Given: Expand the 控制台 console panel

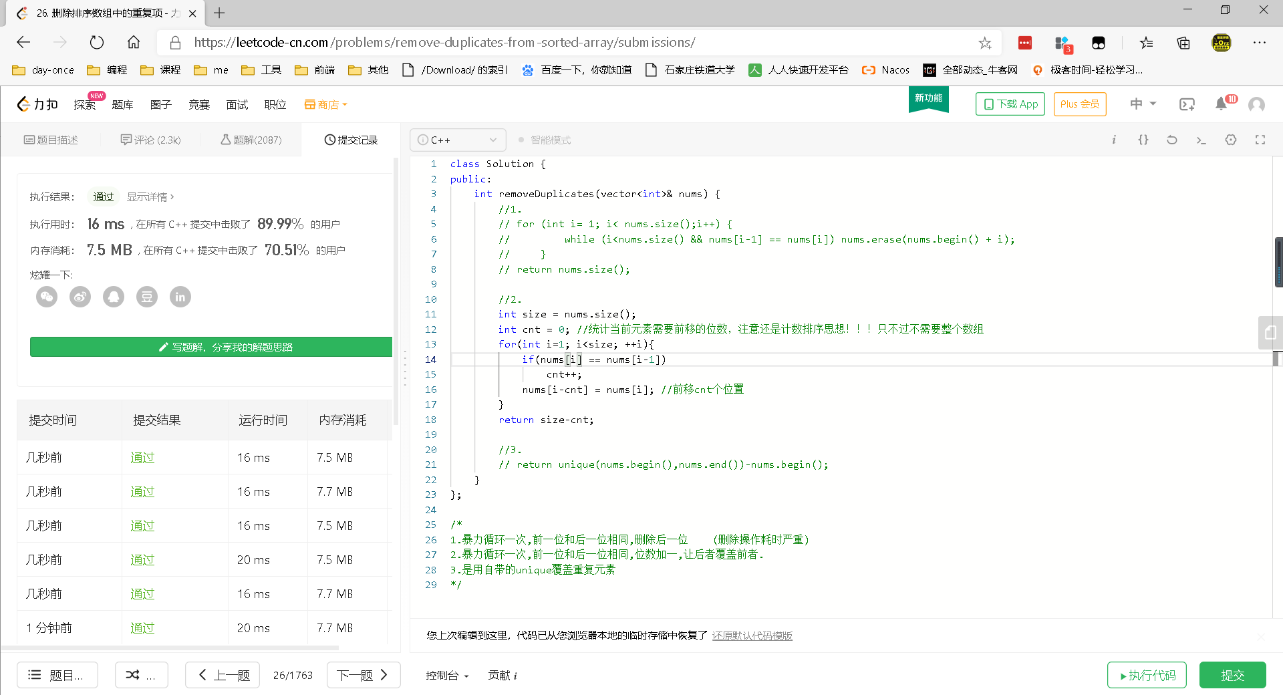Looking at the screenshot, I should (x=447, y=676).
